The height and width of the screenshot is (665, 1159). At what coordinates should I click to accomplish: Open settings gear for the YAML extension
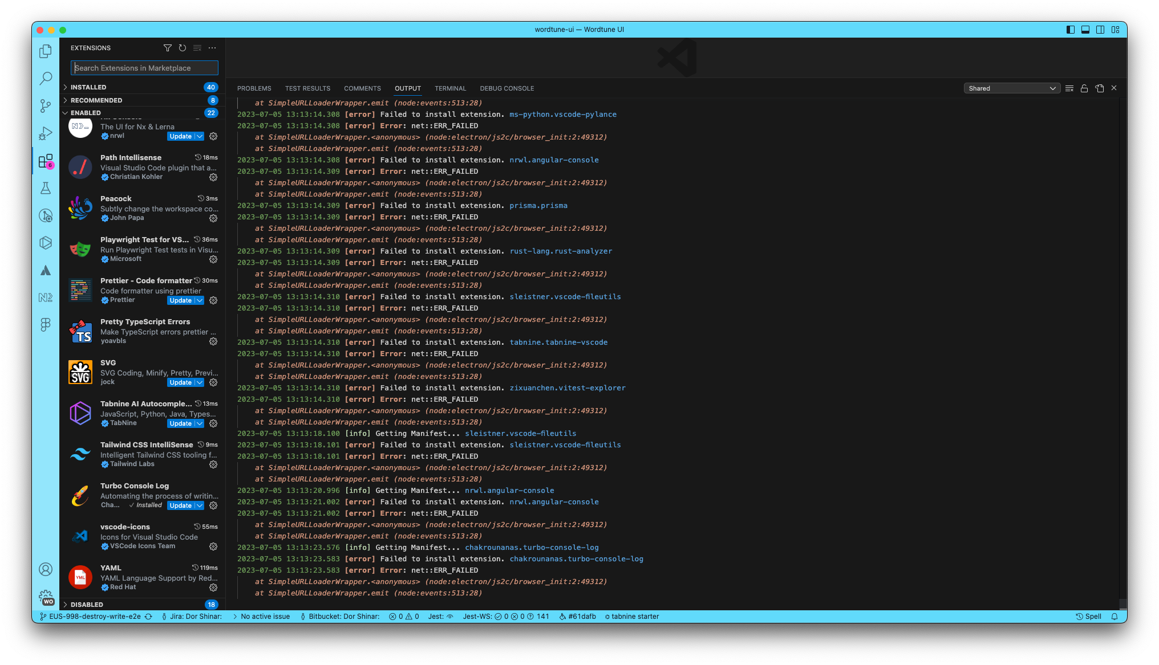coord(213,587)
